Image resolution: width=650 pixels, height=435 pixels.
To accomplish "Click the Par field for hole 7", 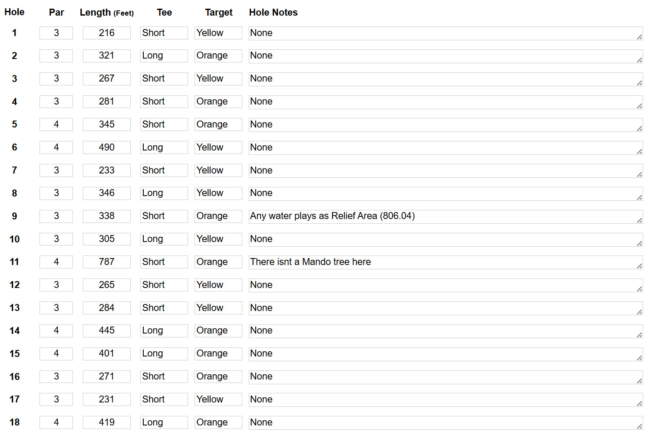I will tap(56, 170).
